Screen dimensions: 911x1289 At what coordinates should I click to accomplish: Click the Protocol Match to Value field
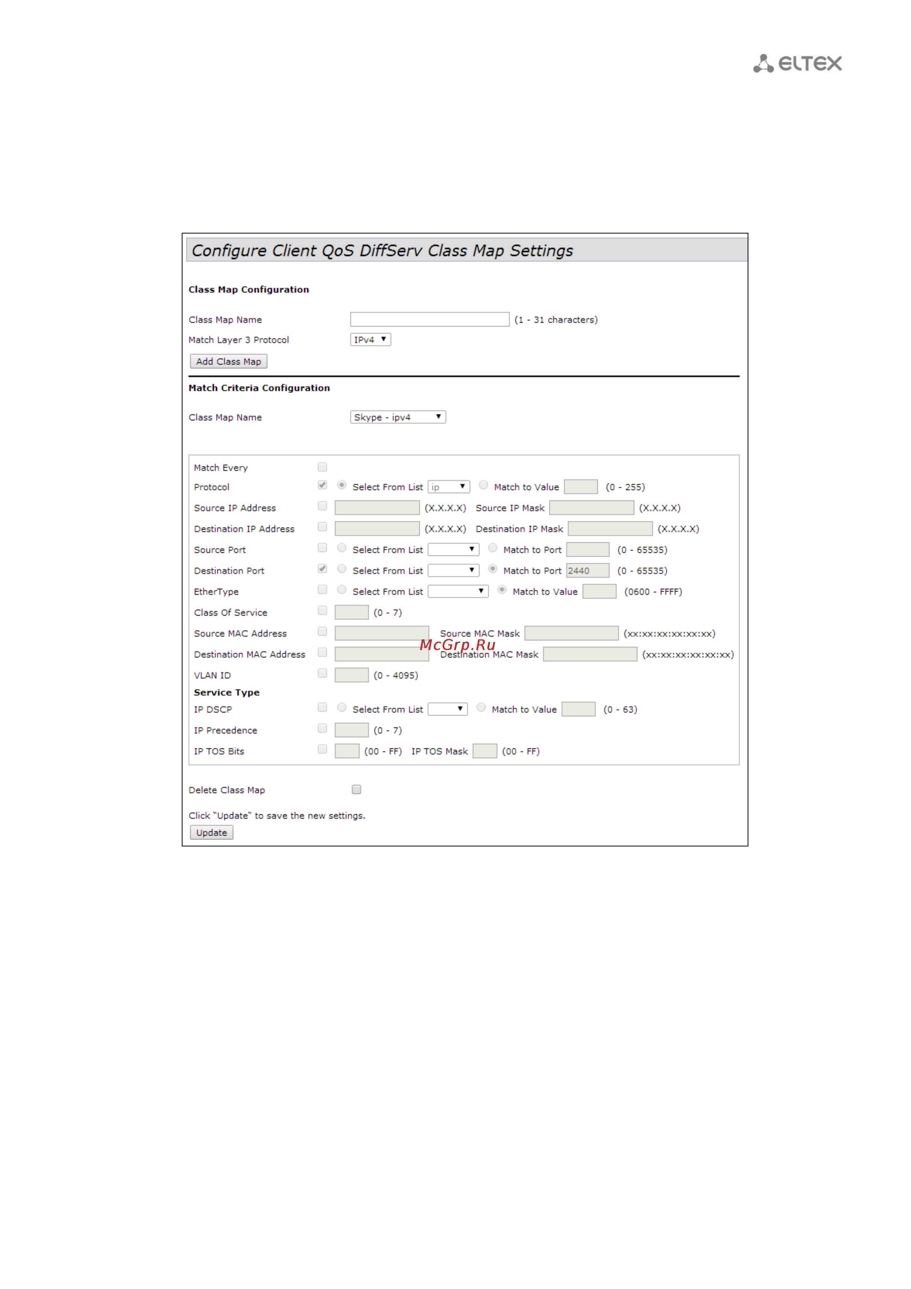pyautogui.click(x=580, y=487)
